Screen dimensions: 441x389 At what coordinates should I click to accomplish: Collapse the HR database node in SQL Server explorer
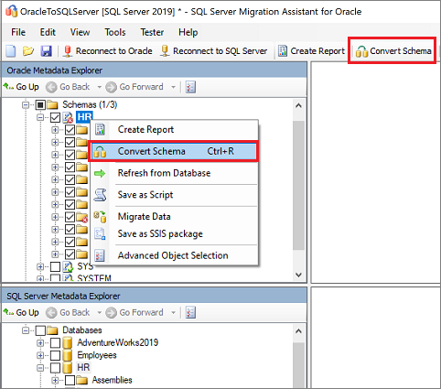pyautogui.click(x=40, y=368)
